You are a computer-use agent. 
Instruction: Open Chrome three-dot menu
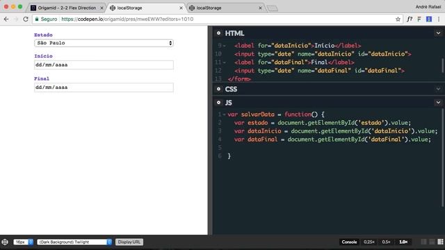(439, 19)
